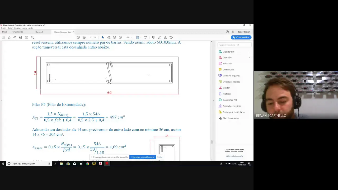Open the Janela menu

25,28
